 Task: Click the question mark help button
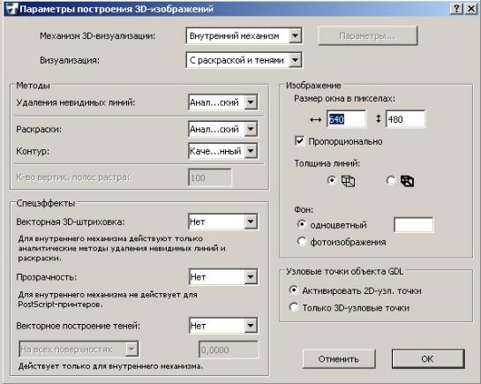456,9
